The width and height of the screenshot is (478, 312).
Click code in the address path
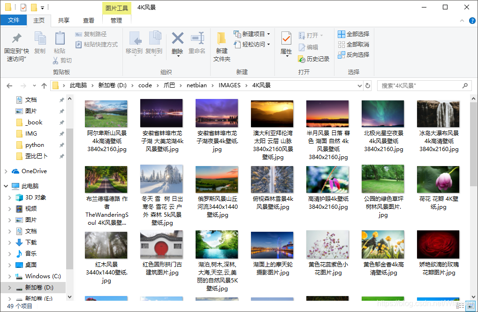click(x=145, y=85)
